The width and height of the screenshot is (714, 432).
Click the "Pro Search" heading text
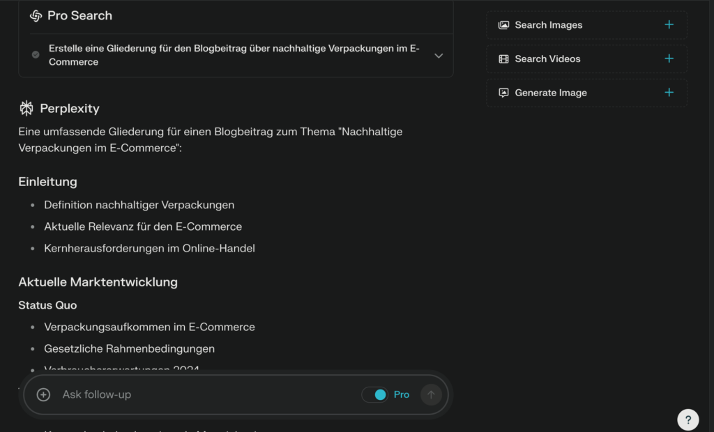point(79,15)
